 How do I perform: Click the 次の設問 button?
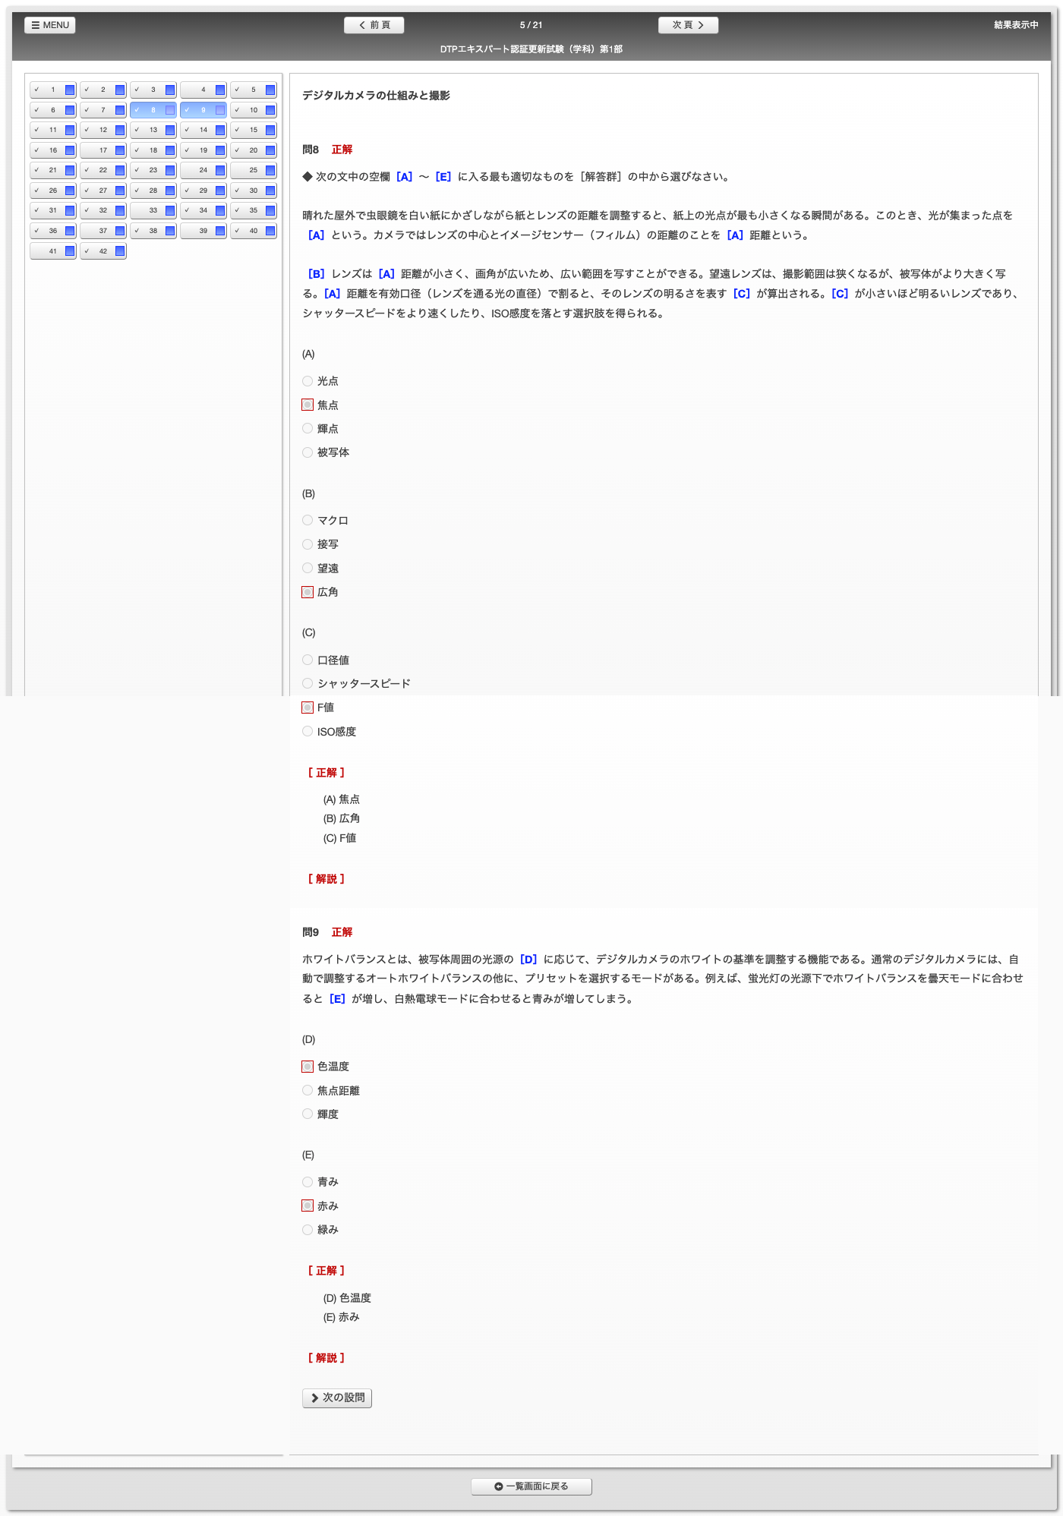[337, 1398]
